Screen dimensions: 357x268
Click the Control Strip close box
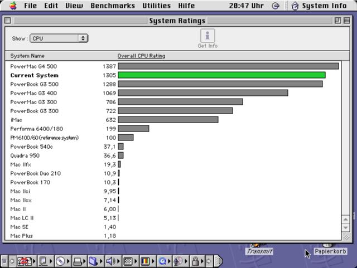pos(4,261)
